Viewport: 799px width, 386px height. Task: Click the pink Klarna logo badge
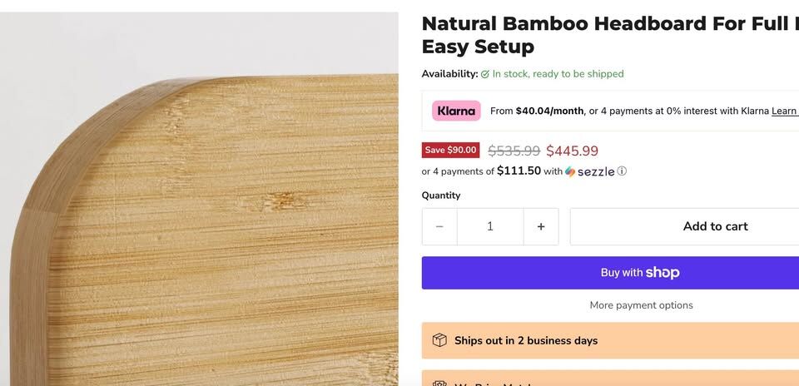(x=456, y=111)
